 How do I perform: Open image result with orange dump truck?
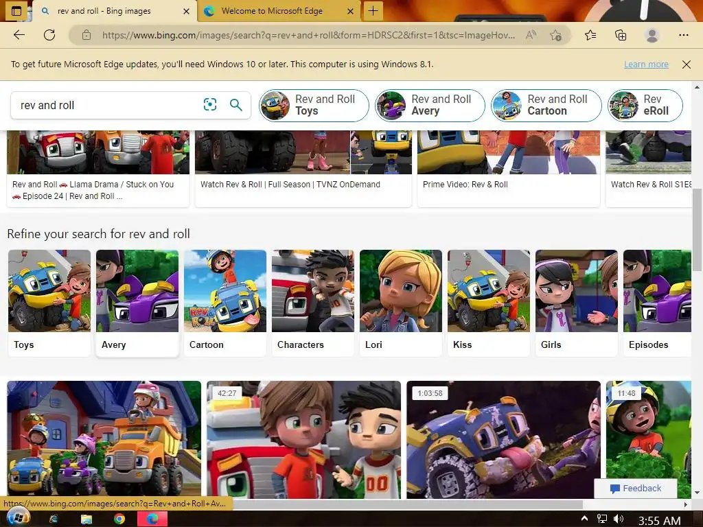click(104, 440)
